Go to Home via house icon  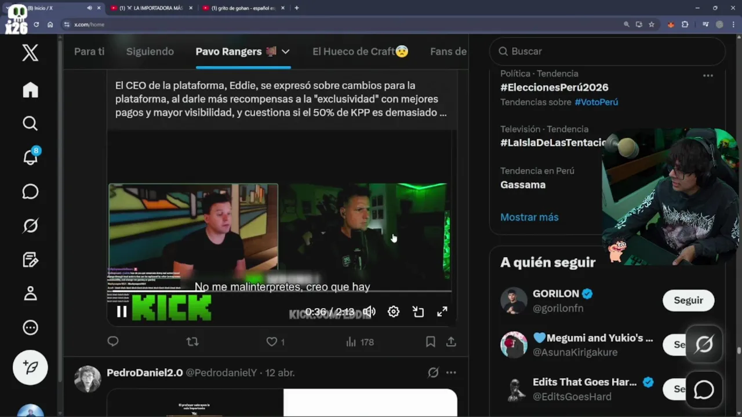point(30,90)
